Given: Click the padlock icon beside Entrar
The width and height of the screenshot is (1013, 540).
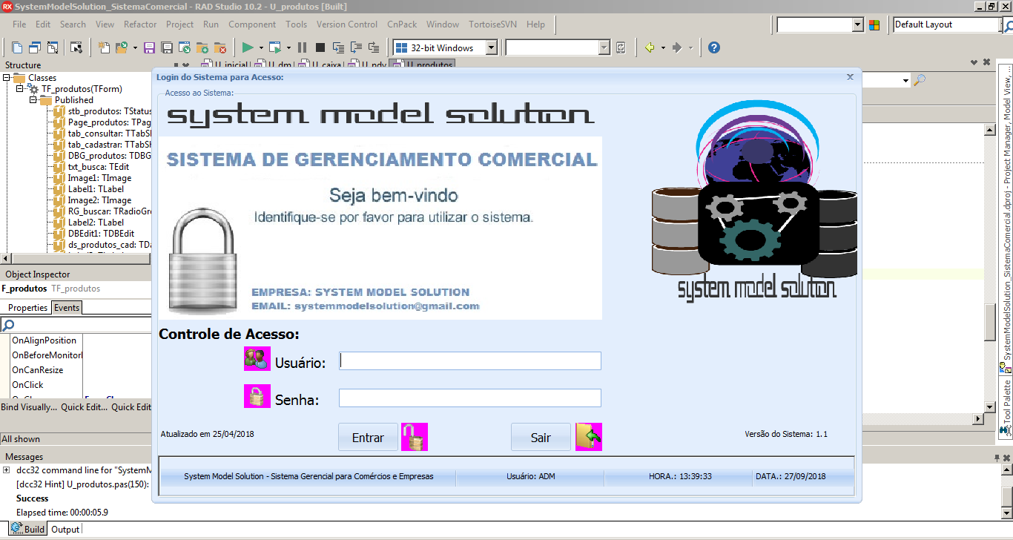Looking at the screenshot, I should tap(415, 437).
